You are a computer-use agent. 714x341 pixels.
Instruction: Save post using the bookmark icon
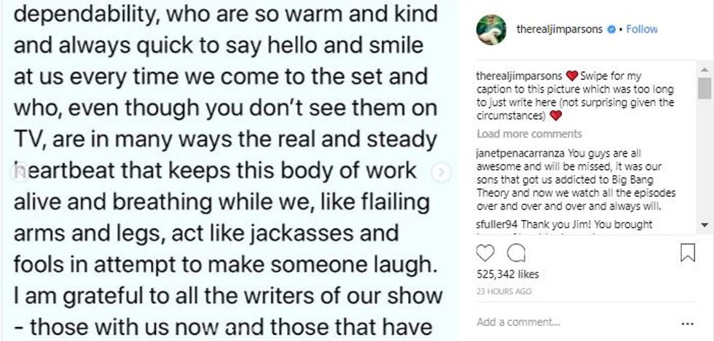coord(687,253)
